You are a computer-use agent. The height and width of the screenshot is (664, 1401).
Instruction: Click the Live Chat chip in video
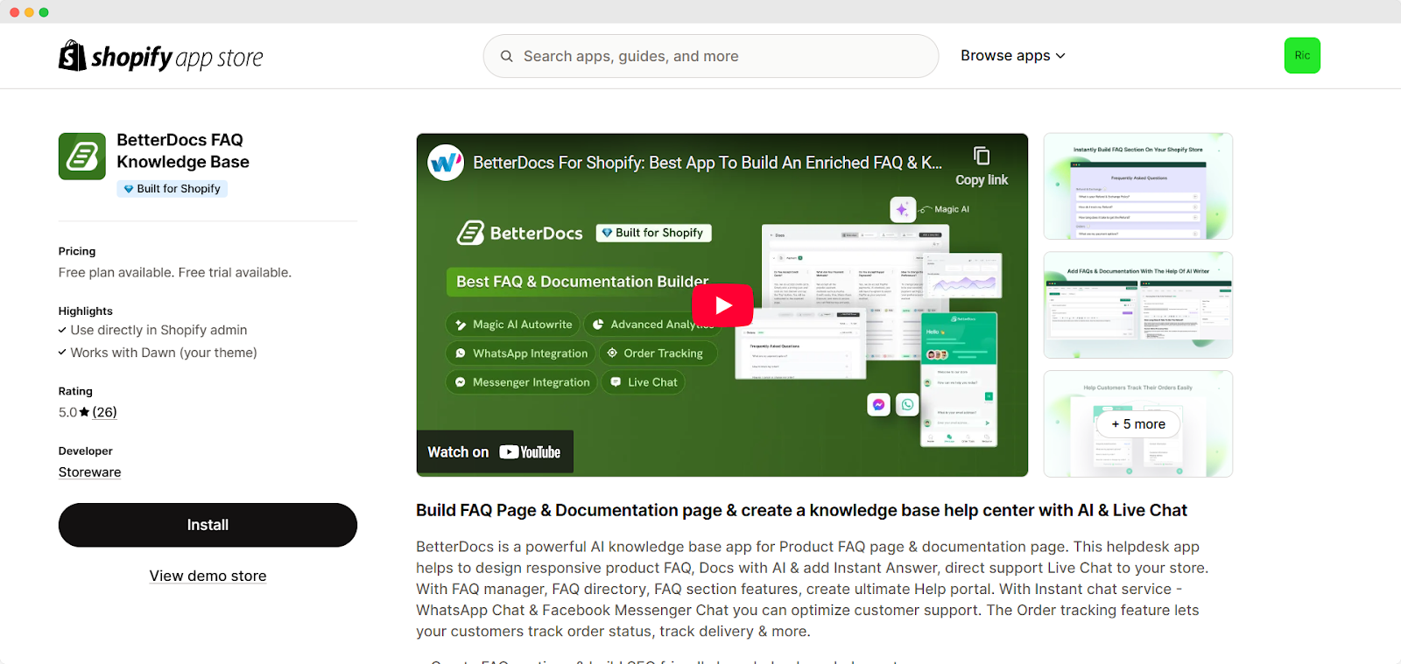click(644, 382)
